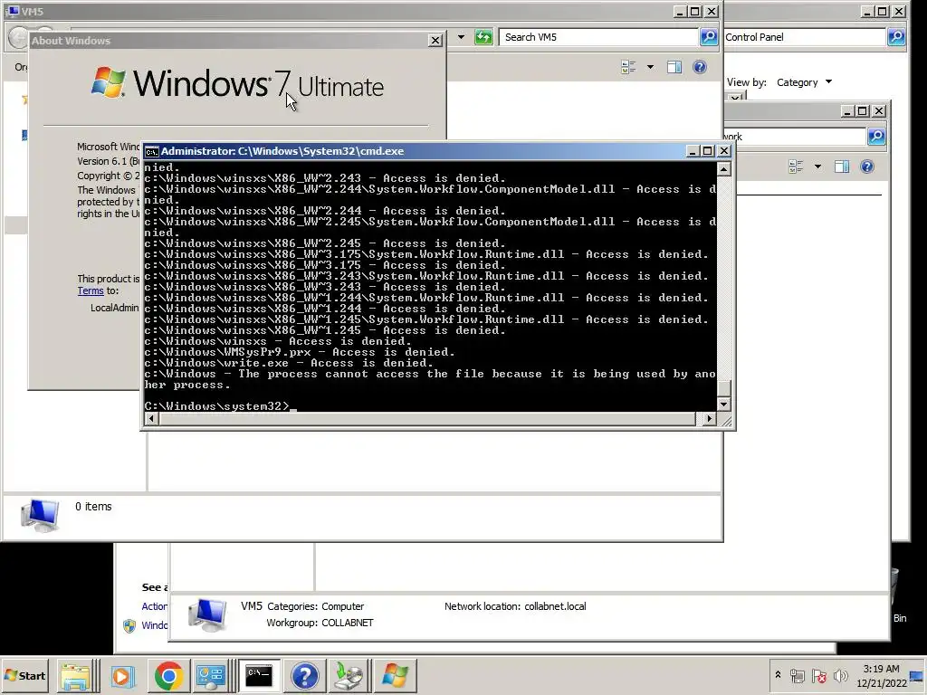Click the '0 items' status text
The image size is (927, 695).
tap(93, 507)
